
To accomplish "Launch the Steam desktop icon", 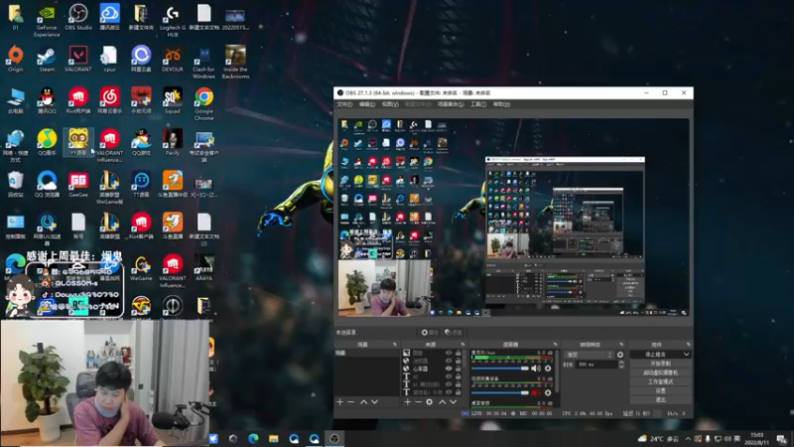I will pyautogui.click(x=47, y=60).
